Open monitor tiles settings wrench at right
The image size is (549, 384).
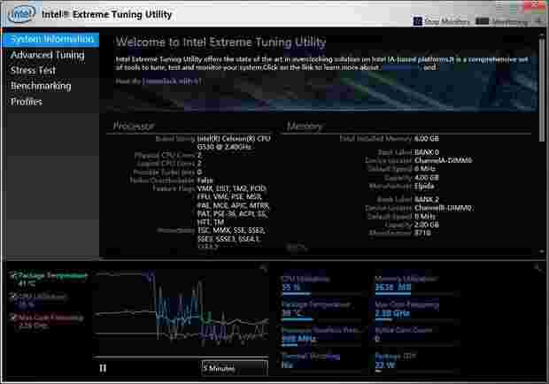pyautogui.click(x=538, y=268)
